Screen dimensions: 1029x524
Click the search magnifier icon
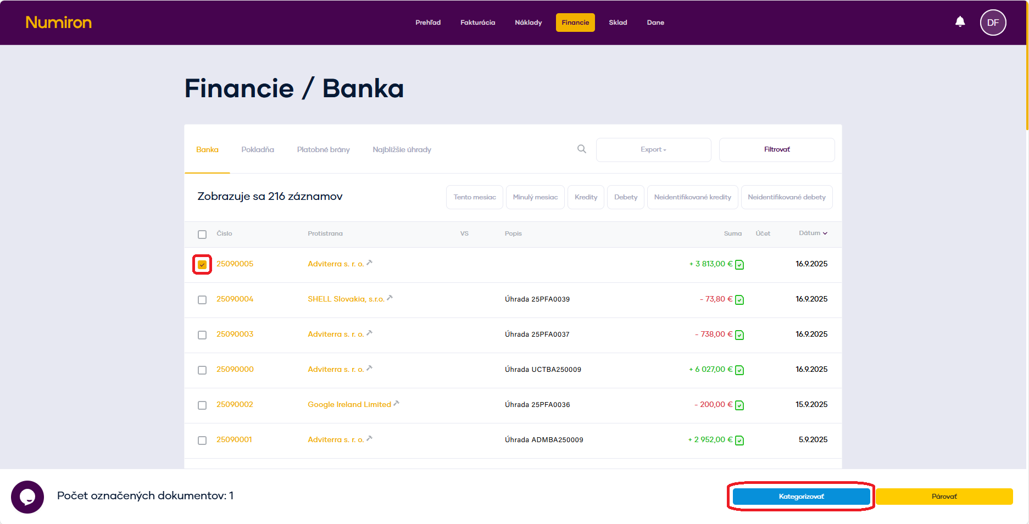pyautogui.click(x=581, y=149)
